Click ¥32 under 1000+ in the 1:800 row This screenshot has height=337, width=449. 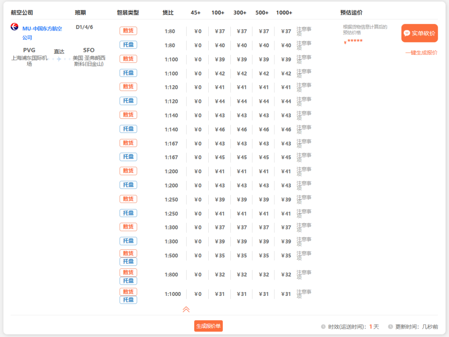coord(286,275)
